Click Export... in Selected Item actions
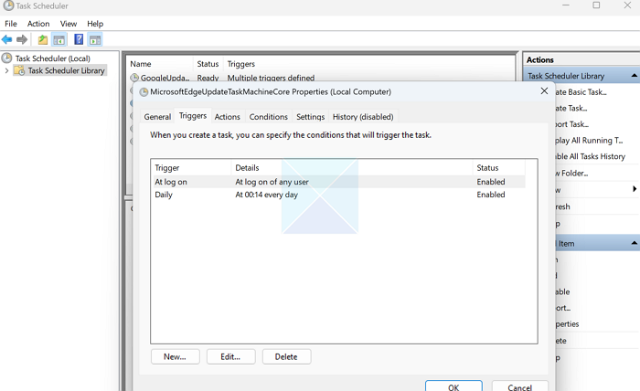The image size is (640, 391). [x=563, y=308]
